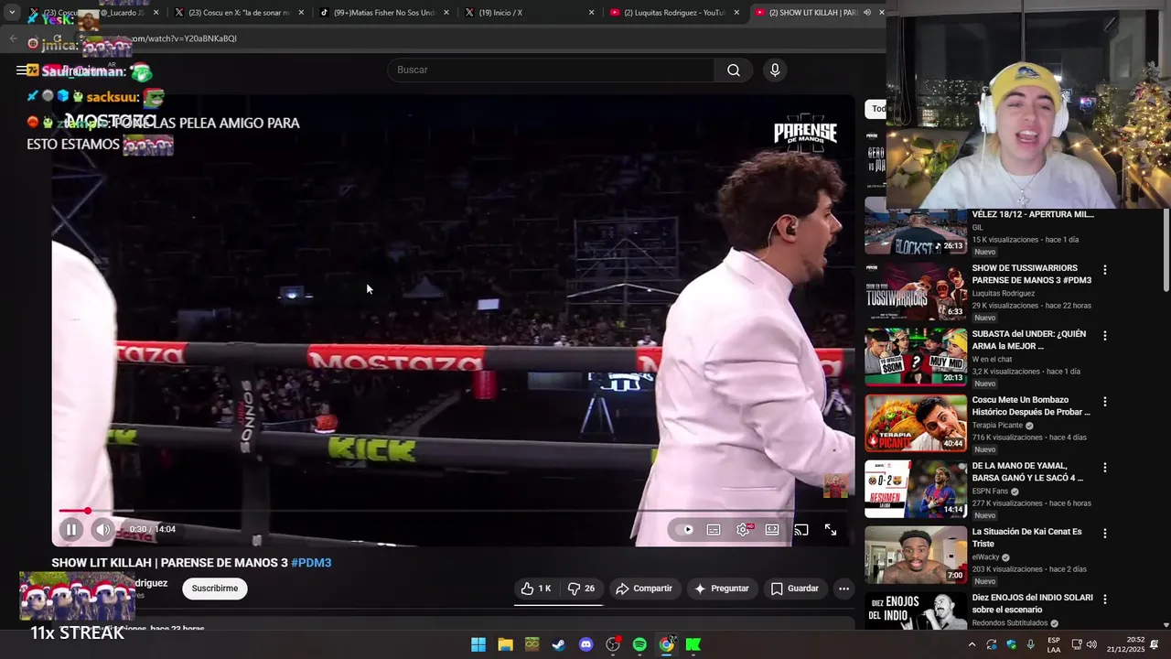Open Discord from the taskbar
The image size is (1171, 659).
(x=586, y=644)
